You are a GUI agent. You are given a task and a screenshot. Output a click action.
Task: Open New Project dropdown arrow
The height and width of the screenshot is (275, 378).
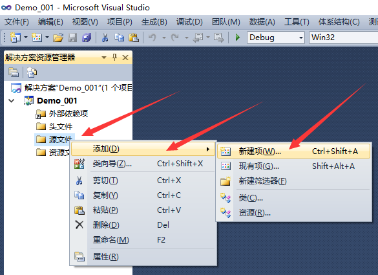26,38
